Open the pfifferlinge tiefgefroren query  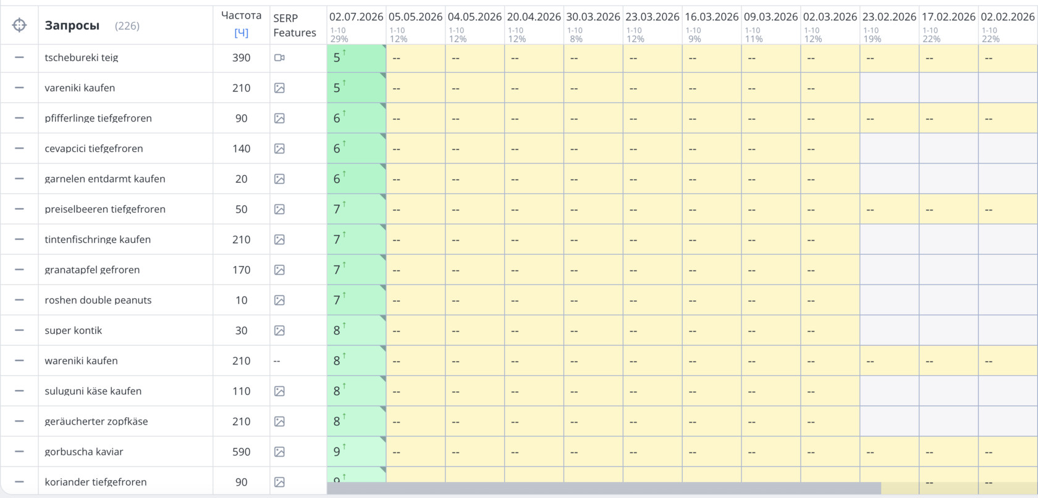98,118
